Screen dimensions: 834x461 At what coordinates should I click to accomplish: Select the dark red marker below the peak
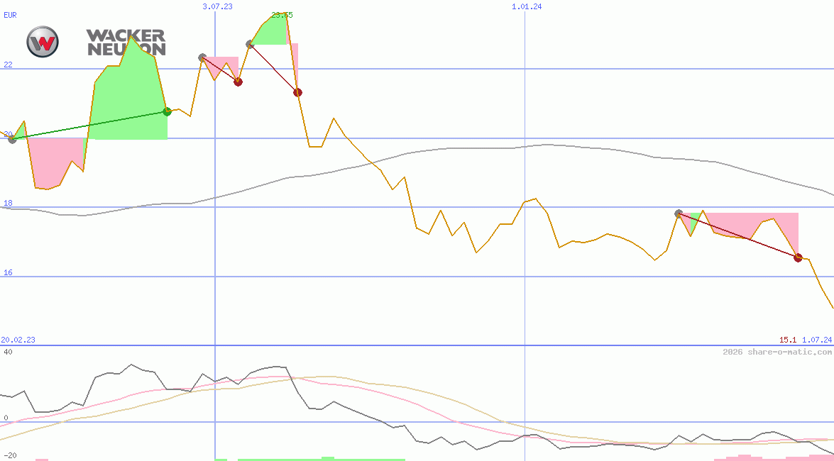297,91
